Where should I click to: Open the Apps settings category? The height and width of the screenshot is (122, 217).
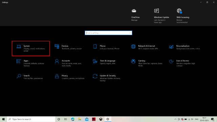31,63
